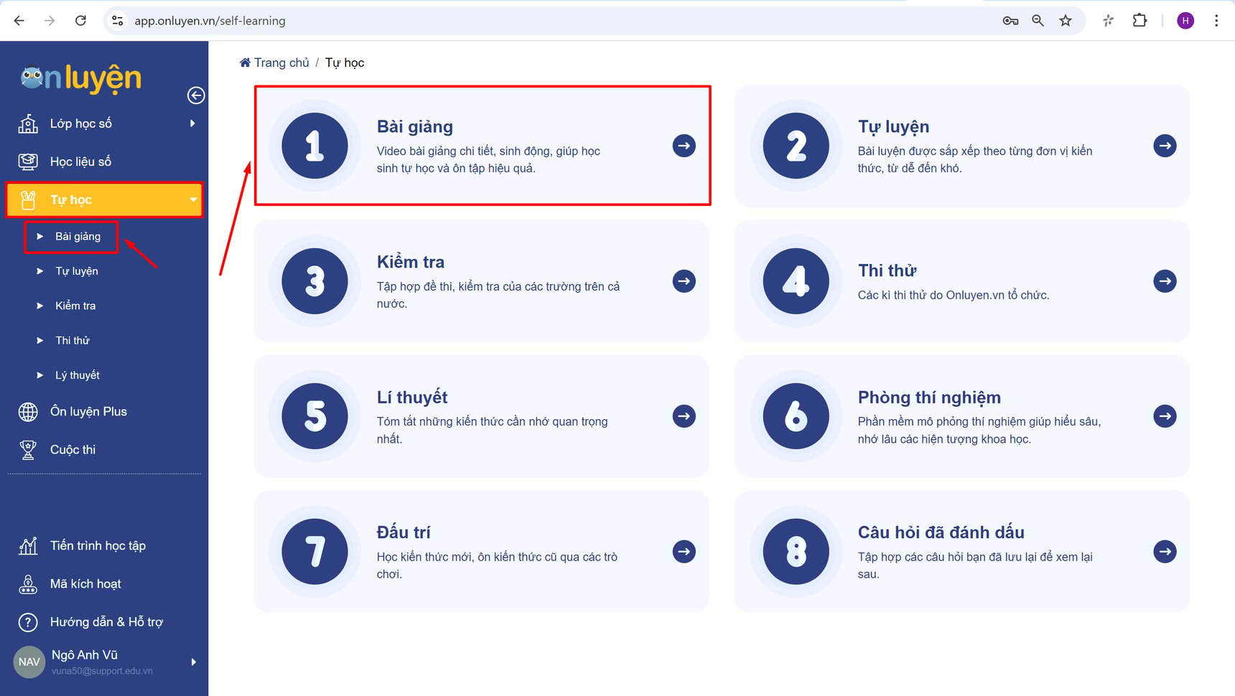The height and width of the screenshot is (696, 1235).
Task: Click the arrow icon on the Thi thử card
Action: 1164,281
